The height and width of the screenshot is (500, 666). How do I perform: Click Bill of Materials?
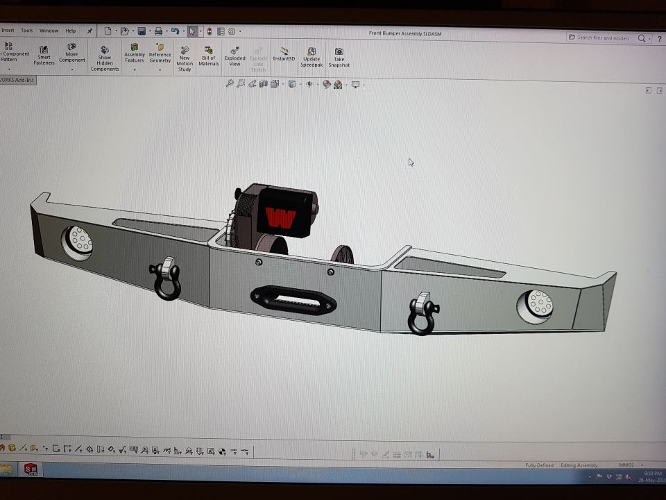(209, 56)
